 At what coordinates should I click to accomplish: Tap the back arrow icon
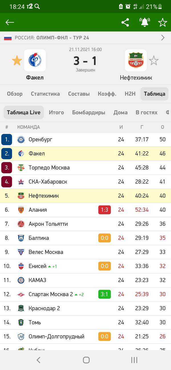(x=10, y=22)
